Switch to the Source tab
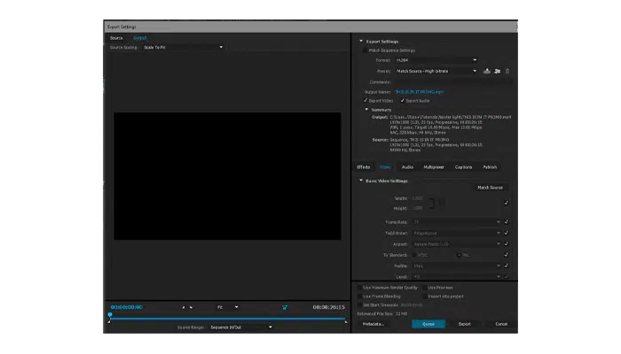The height and width of the screenshot is (354, 621). pos(116,38)
